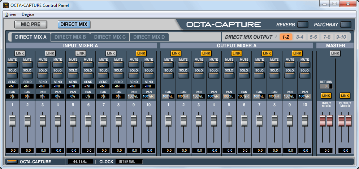Solo input mixer channel 9
The width and height of the screenshot is (359, 169).
(134, 75)
